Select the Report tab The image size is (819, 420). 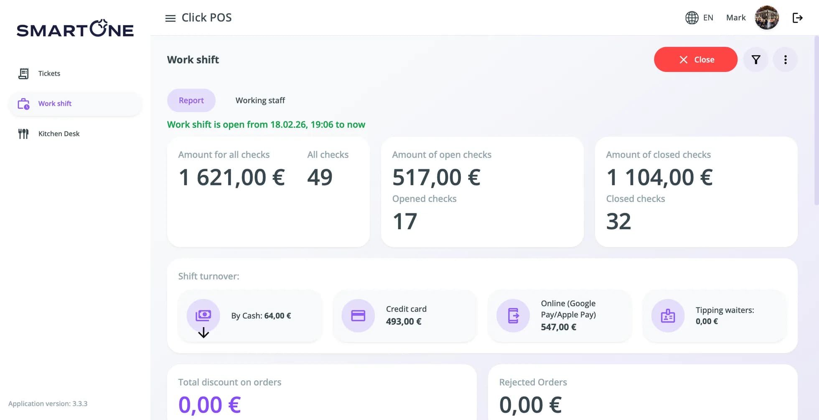click(191, 100)
